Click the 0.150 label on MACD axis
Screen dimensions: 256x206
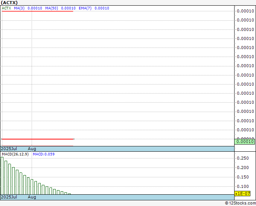pyautogui.click(x=243, y=177)
